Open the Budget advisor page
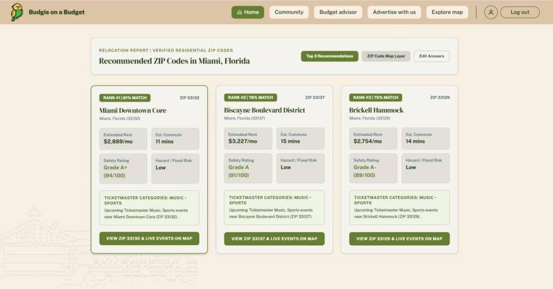The image size is (553, 289). coord(338,12)
